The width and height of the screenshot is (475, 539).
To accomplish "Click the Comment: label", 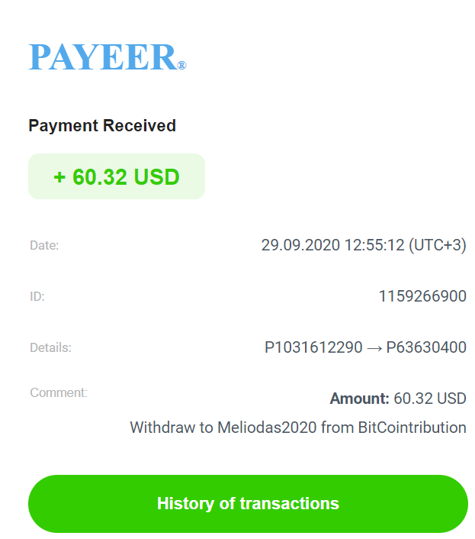I will (x=59, y=392).
